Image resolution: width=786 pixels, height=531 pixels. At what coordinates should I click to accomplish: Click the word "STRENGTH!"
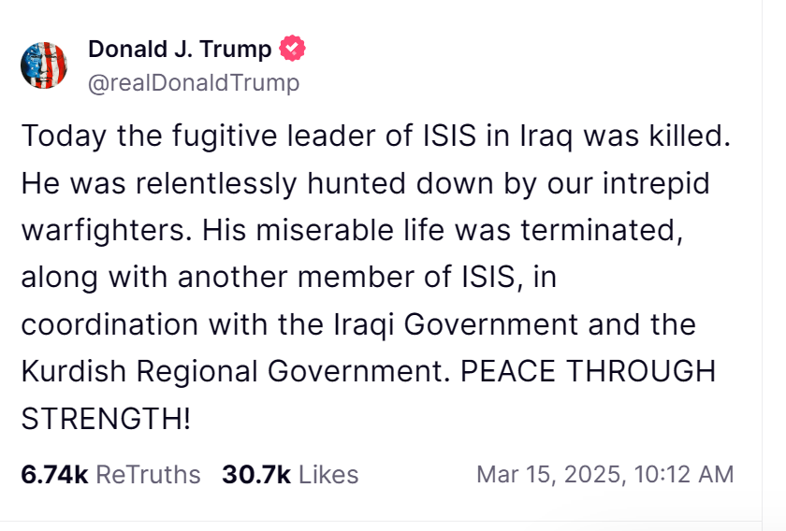[106, 418]
